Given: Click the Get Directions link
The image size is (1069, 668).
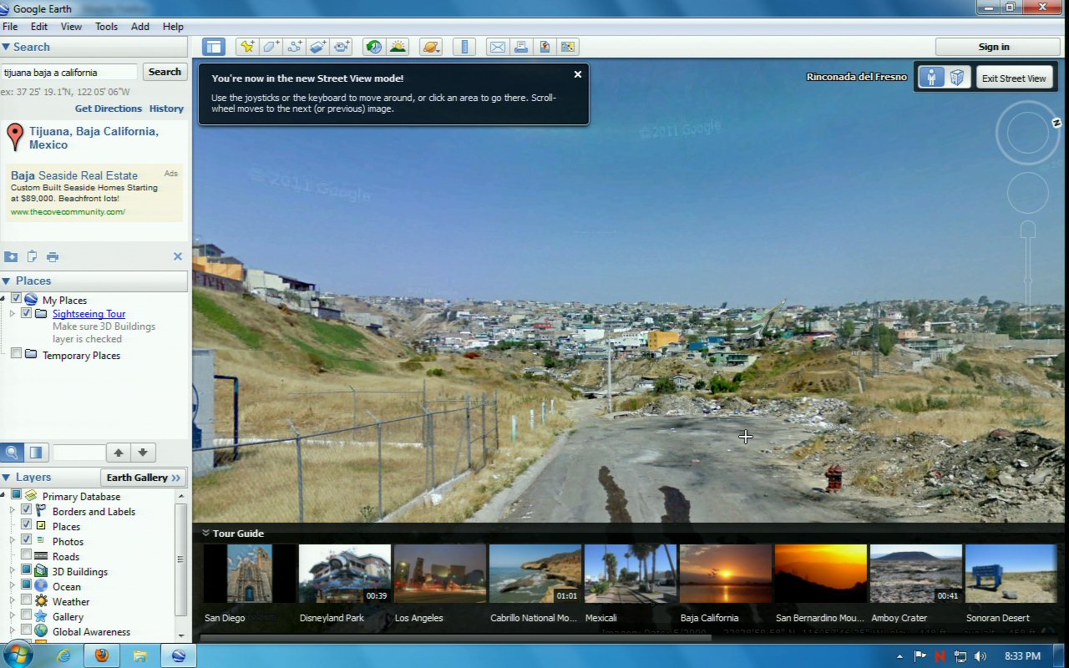Looking at the screenshot, I should [109, 109].
